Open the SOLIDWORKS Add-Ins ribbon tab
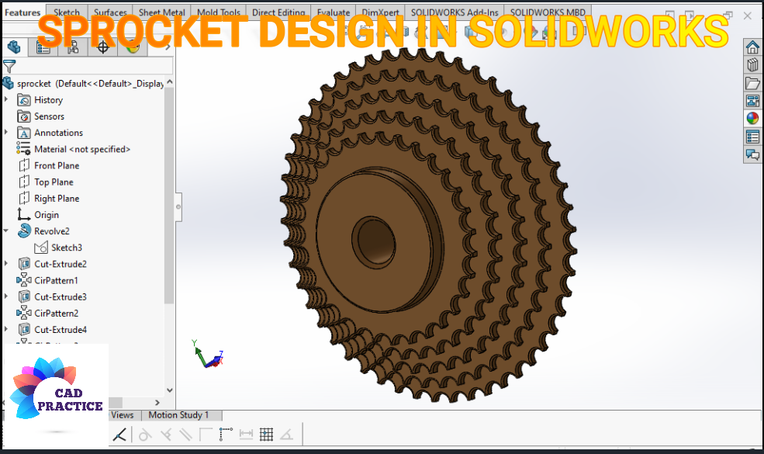The image size is (764, 454). point(454,12)
